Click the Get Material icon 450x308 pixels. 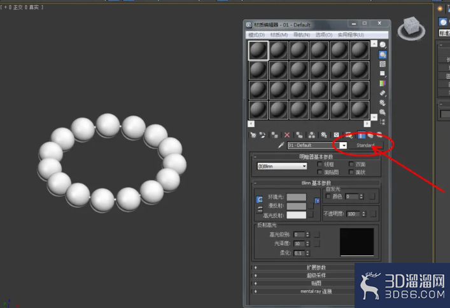[253, 135]
